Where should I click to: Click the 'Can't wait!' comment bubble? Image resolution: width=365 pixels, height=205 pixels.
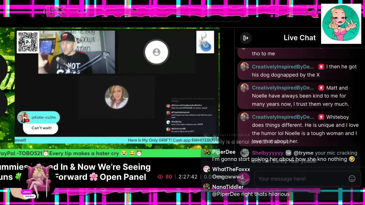coord(41,128)
